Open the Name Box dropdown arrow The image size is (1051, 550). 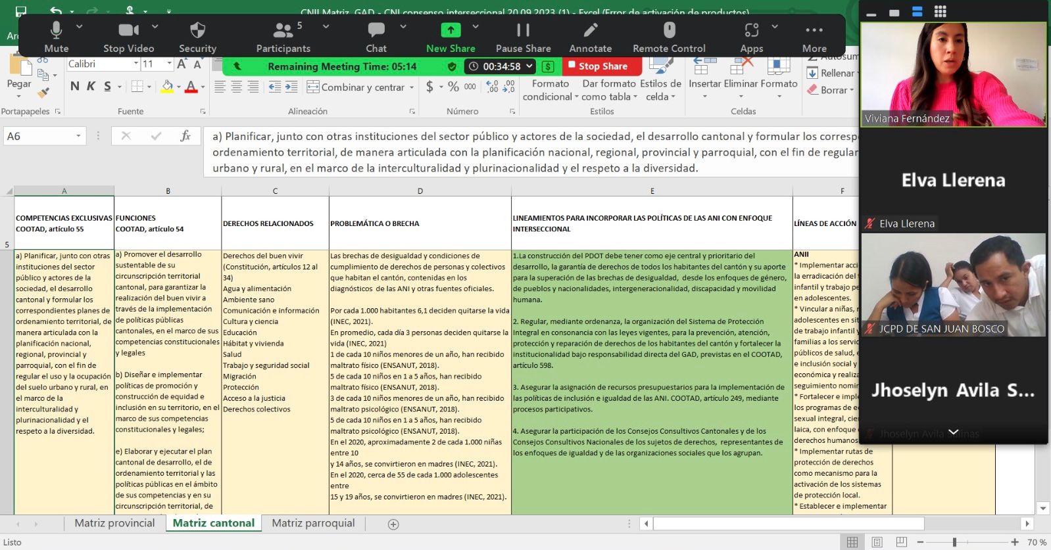point(78,136)
